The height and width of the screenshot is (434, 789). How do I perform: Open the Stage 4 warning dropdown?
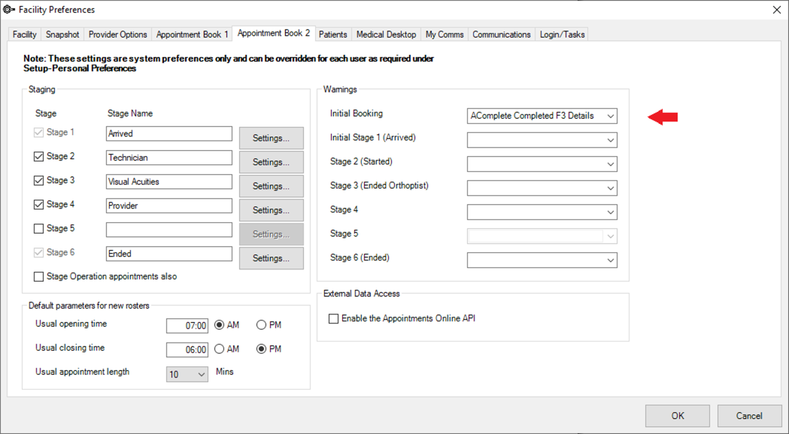[542, 212]
